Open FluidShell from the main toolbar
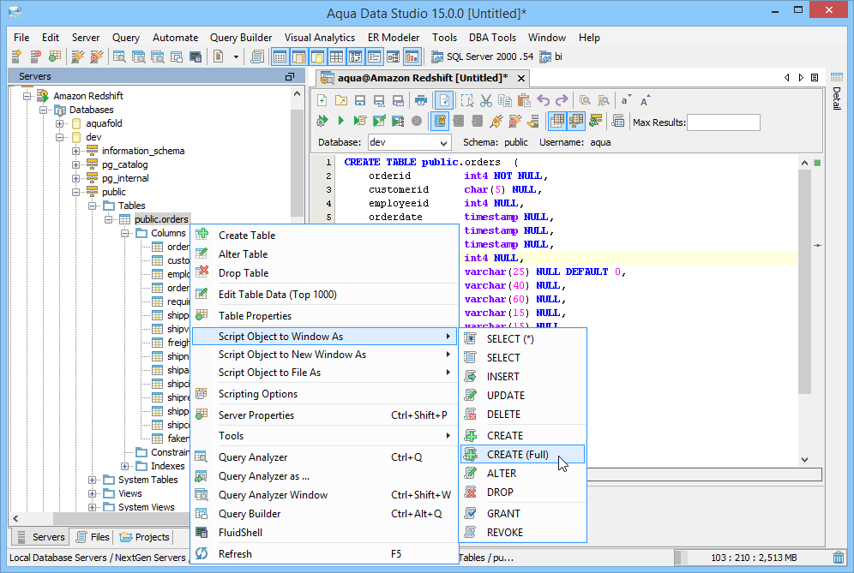The height and width of the screenshot is (573, 854). point(195,56)
